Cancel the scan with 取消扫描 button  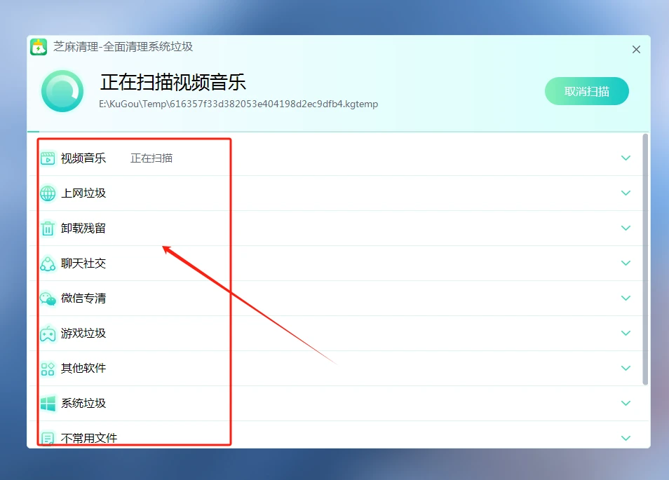click(587, 91)
